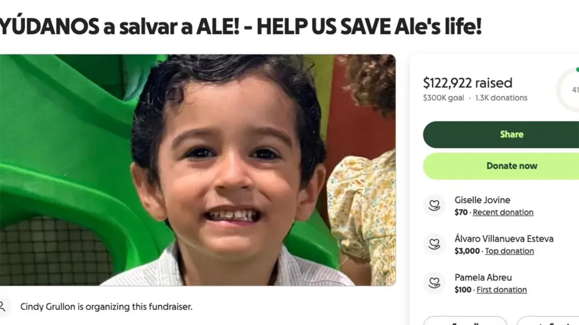Click the $300K goal text

pos(443,98)
